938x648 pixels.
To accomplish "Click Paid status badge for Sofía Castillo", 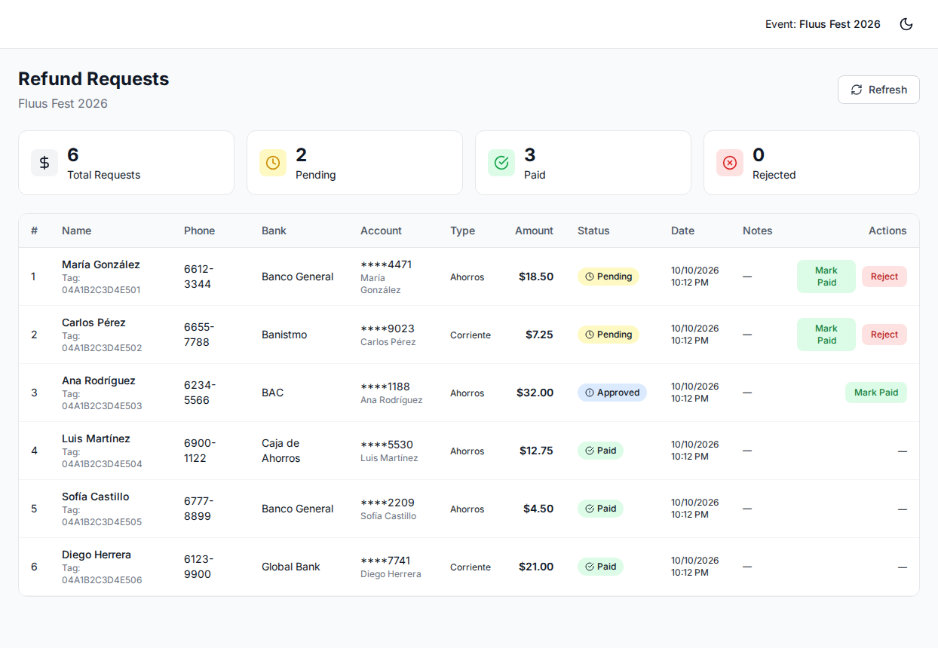I will pyautogui.click(x=600, y=509).
